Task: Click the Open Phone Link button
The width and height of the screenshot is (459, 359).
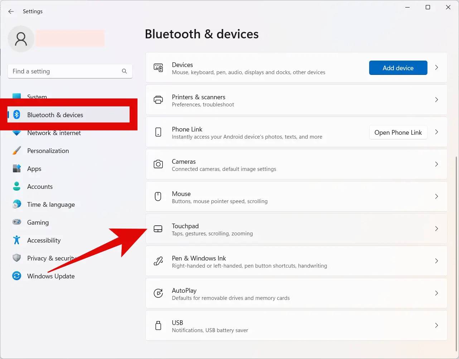Action: point(398,133)
